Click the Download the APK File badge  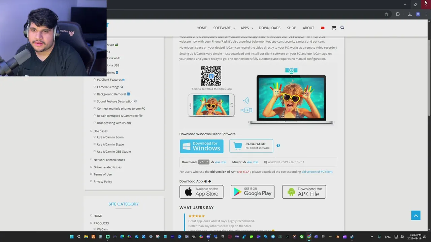(x=304, y=192)
